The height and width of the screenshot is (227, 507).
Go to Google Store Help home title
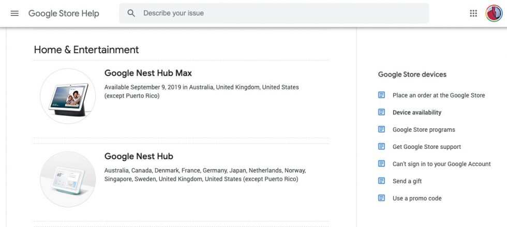[x=64, y=13]
